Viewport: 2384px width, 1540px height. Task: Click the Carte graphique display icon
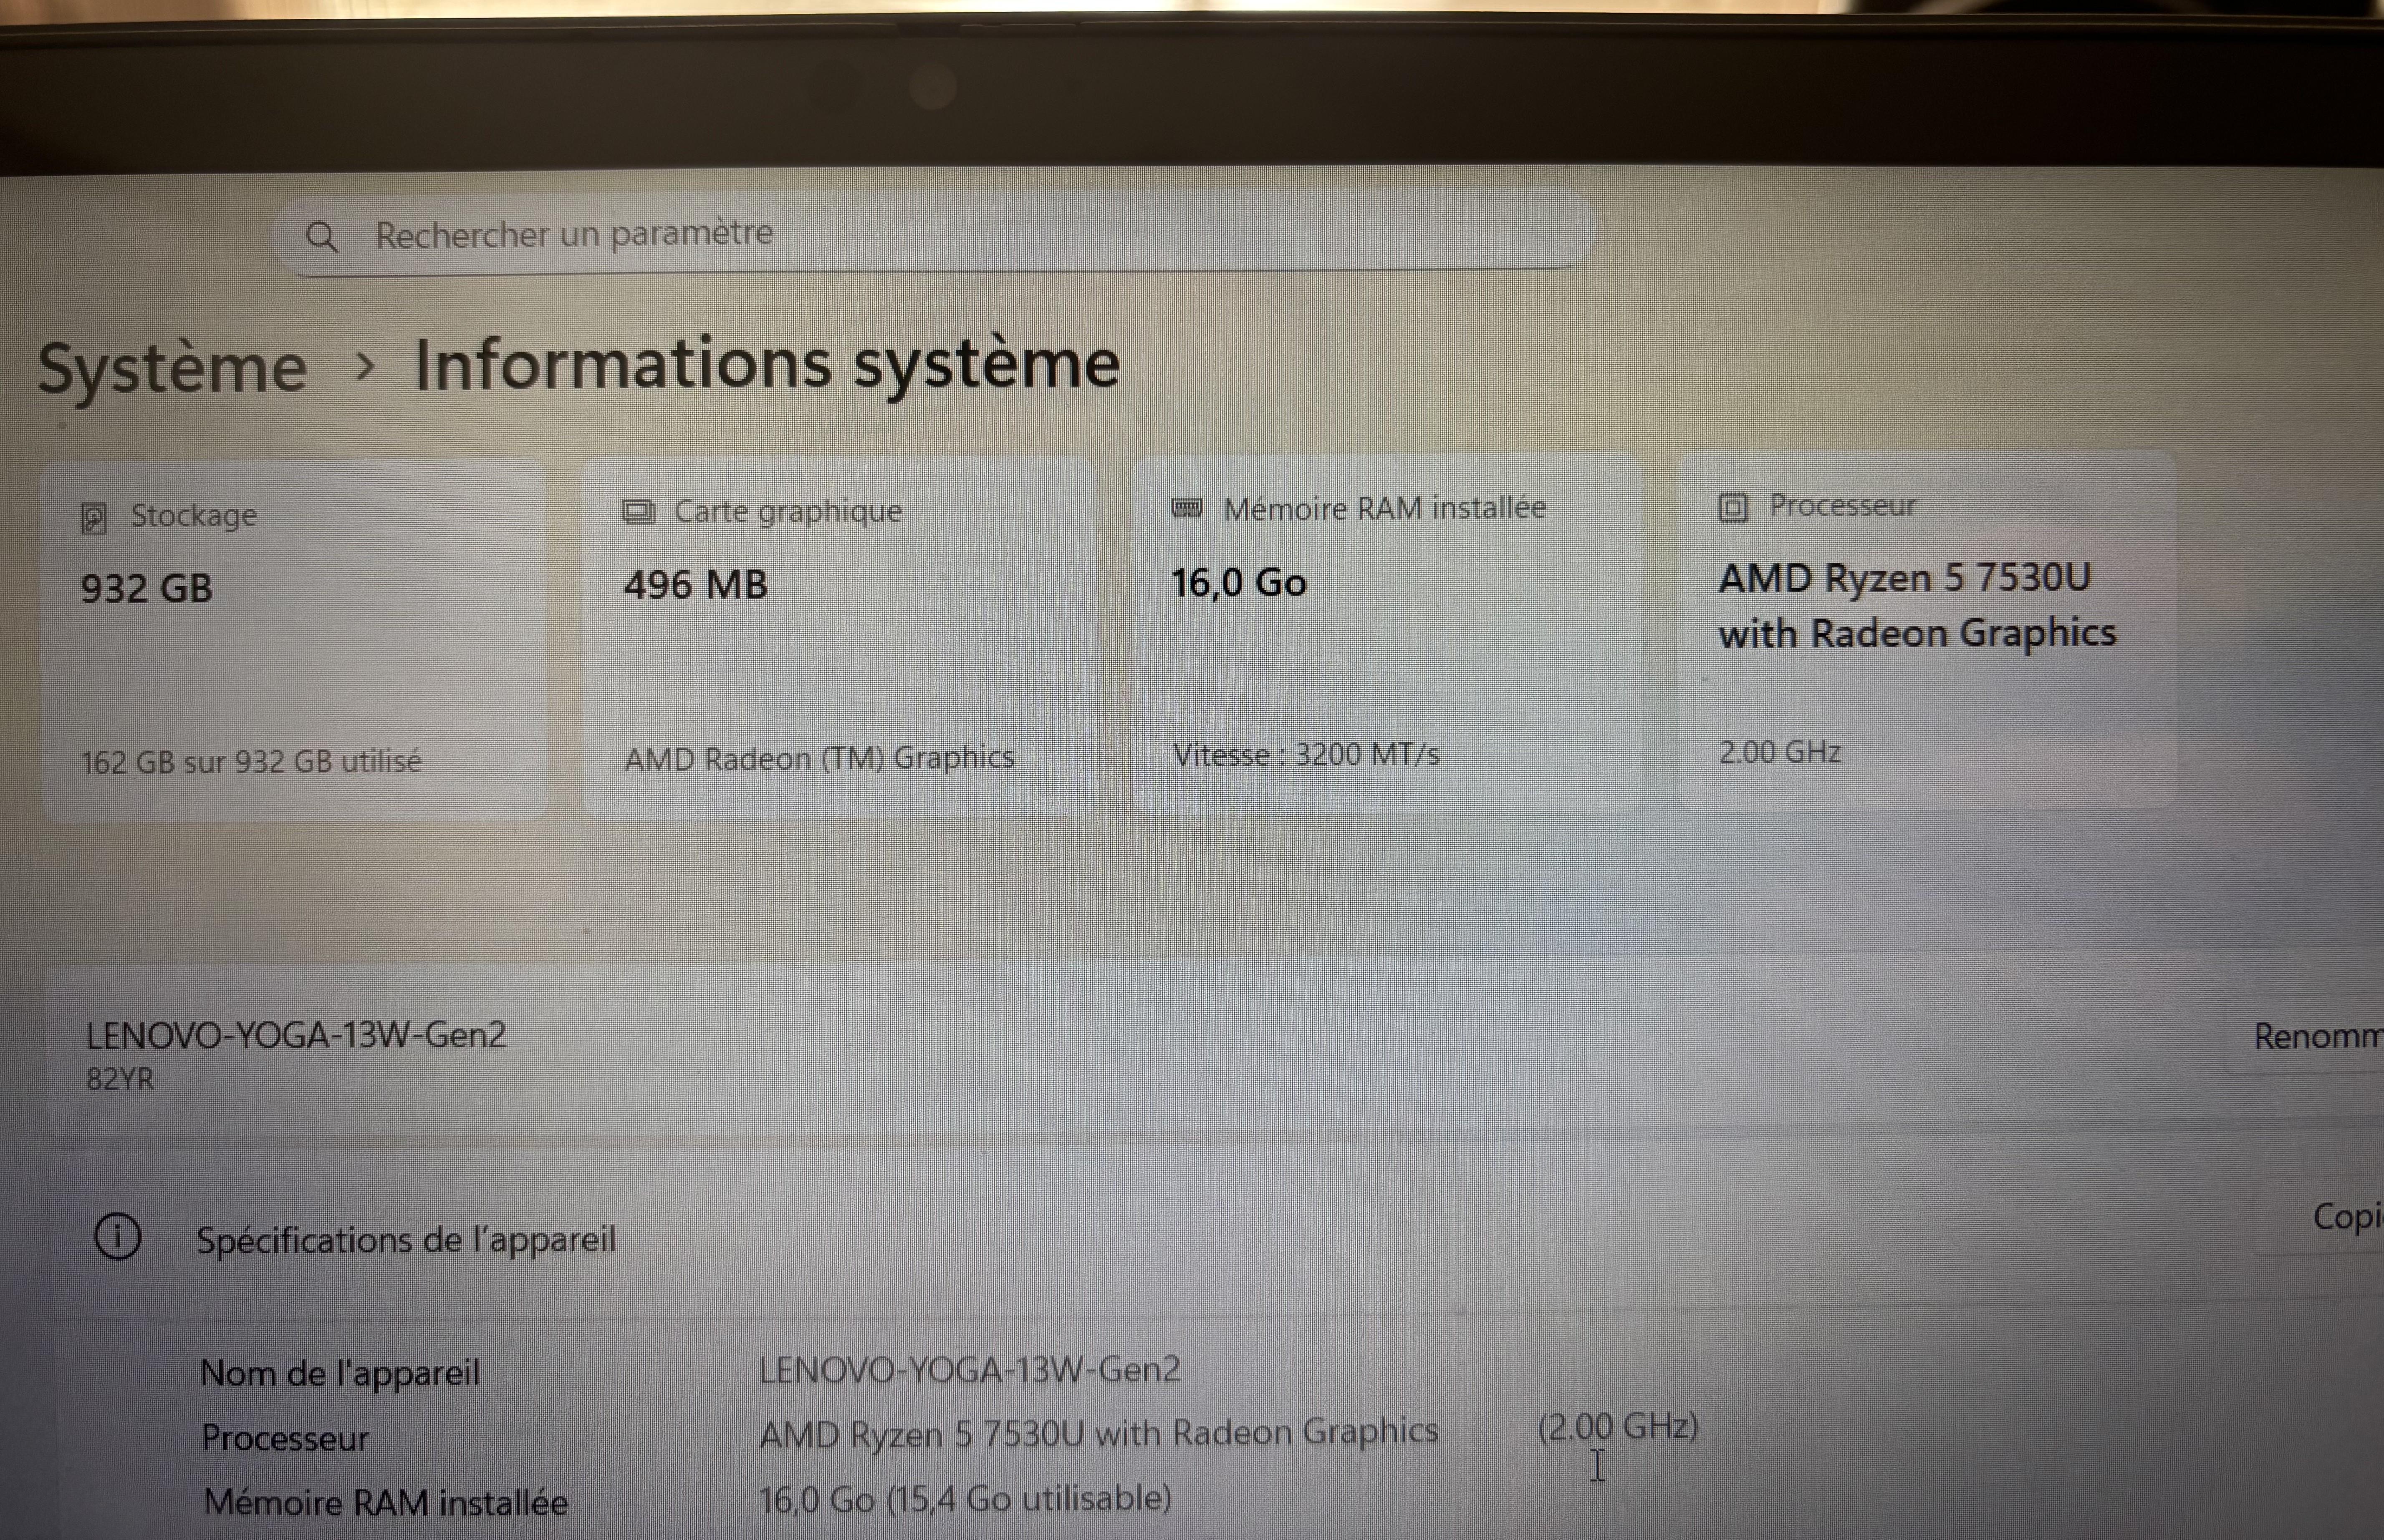click(x=638, y=512)
